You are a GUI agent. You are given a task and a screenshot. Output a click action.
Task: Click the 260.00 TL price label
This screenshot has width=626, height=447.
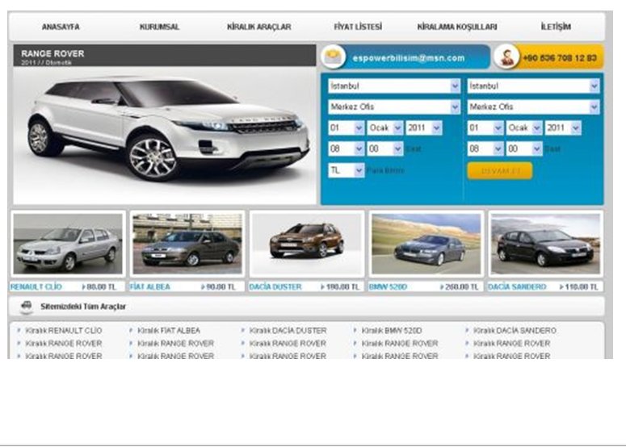pyautogui.click(x=459, y=286)
